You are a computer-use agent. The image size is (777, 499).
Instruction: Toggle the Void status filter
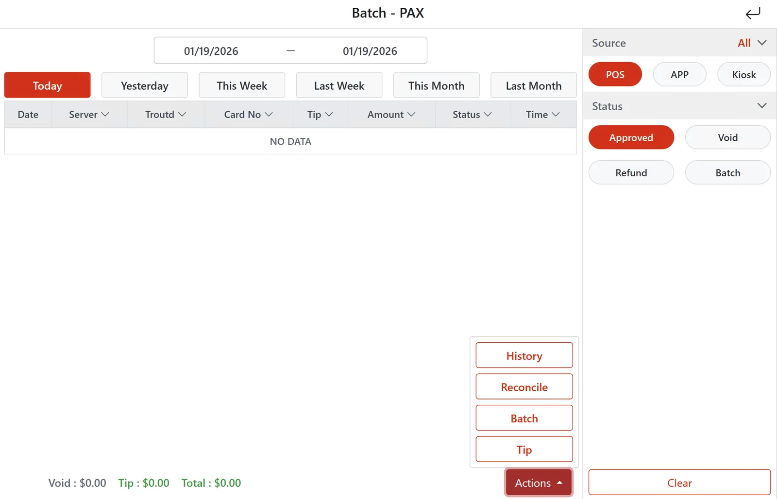[x=728, y=137]
